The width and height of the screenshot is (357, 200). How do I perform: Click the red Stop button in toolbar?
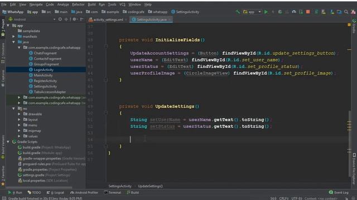308,12
